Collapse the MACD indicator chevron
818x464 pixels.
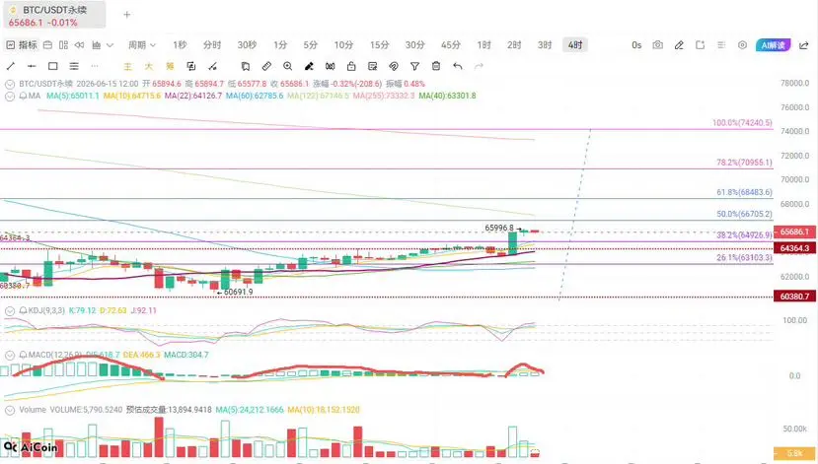tap(10, 356)
